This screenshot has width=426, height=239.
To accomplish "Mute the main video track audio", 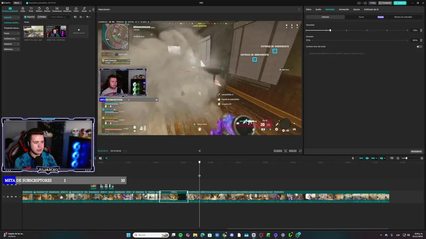I will (16, 197).
